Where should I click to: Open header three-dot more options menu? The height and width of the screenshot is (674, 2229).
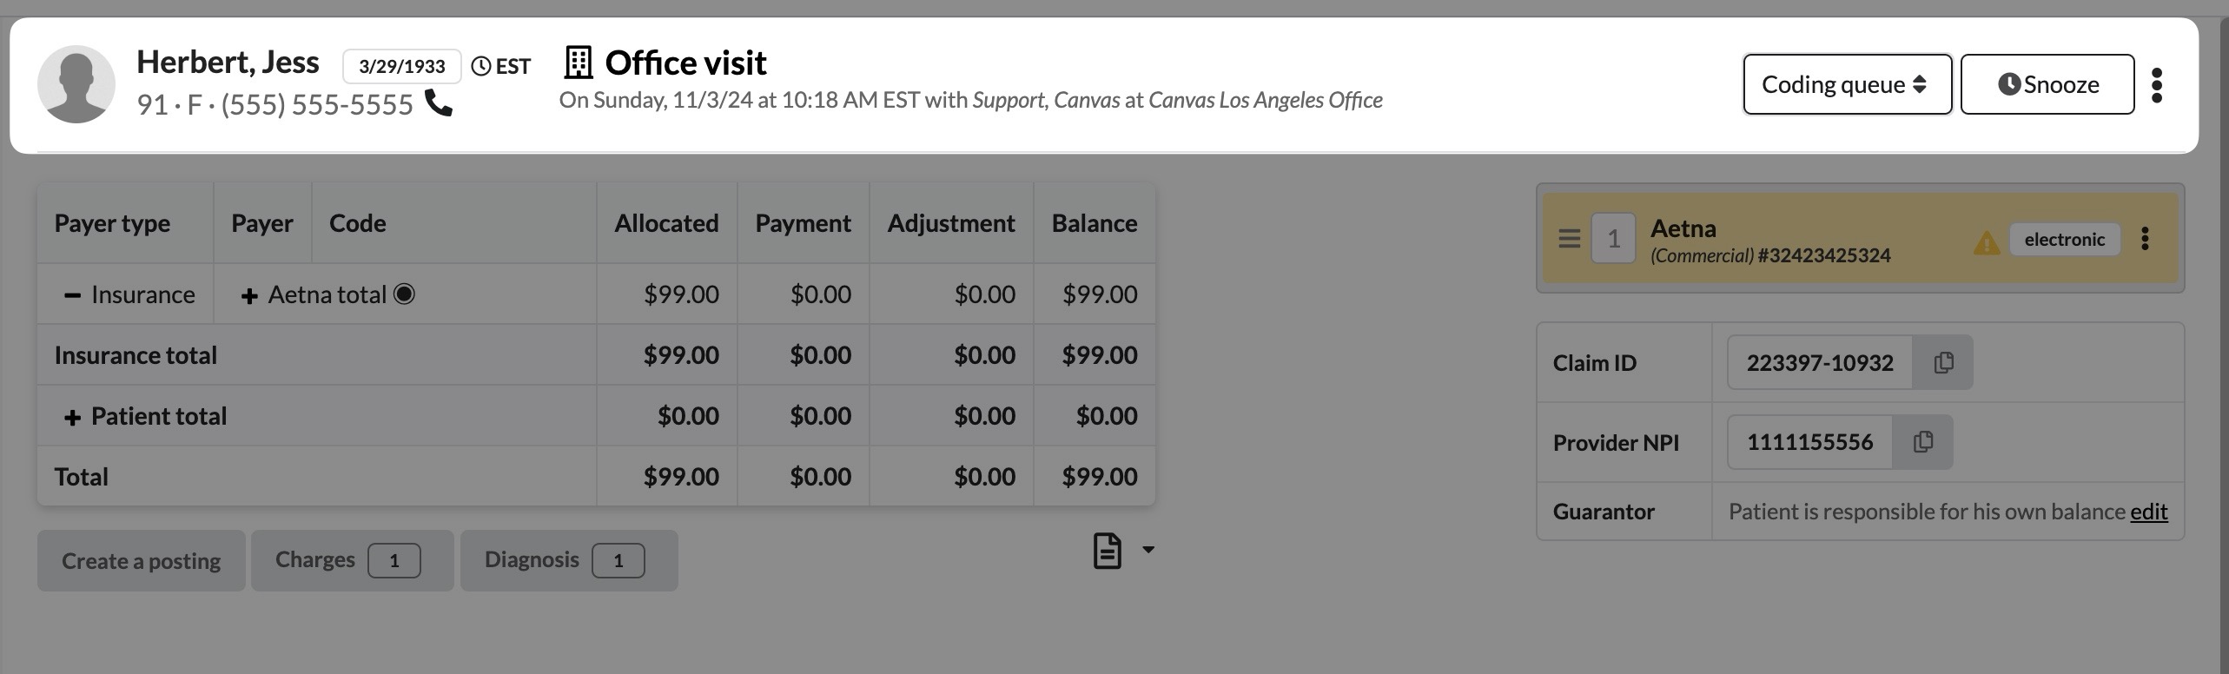pyautogui.click(x=2157, y=85)
